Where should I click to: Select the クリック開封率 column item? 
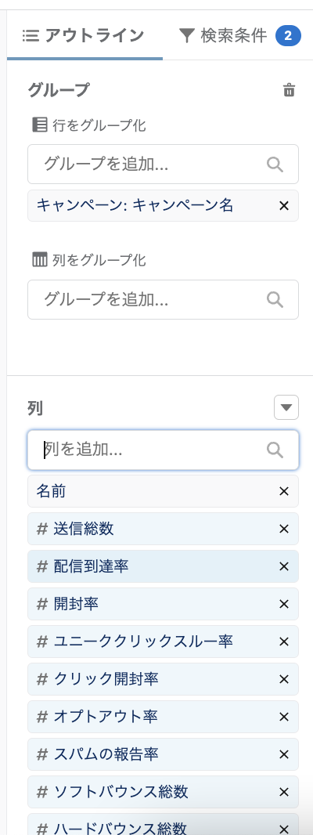click(163, 679)
